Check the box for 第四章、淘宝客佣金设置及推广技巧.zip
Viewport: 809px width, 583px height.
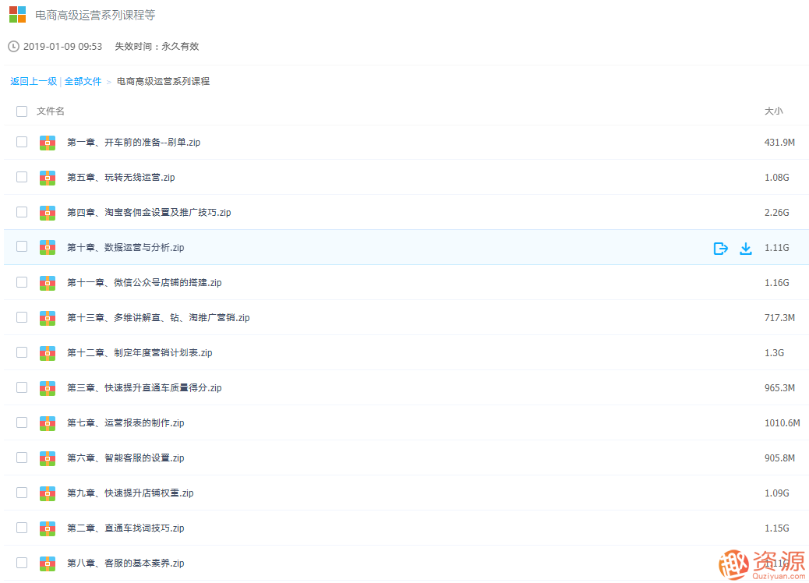coord(22,212)
